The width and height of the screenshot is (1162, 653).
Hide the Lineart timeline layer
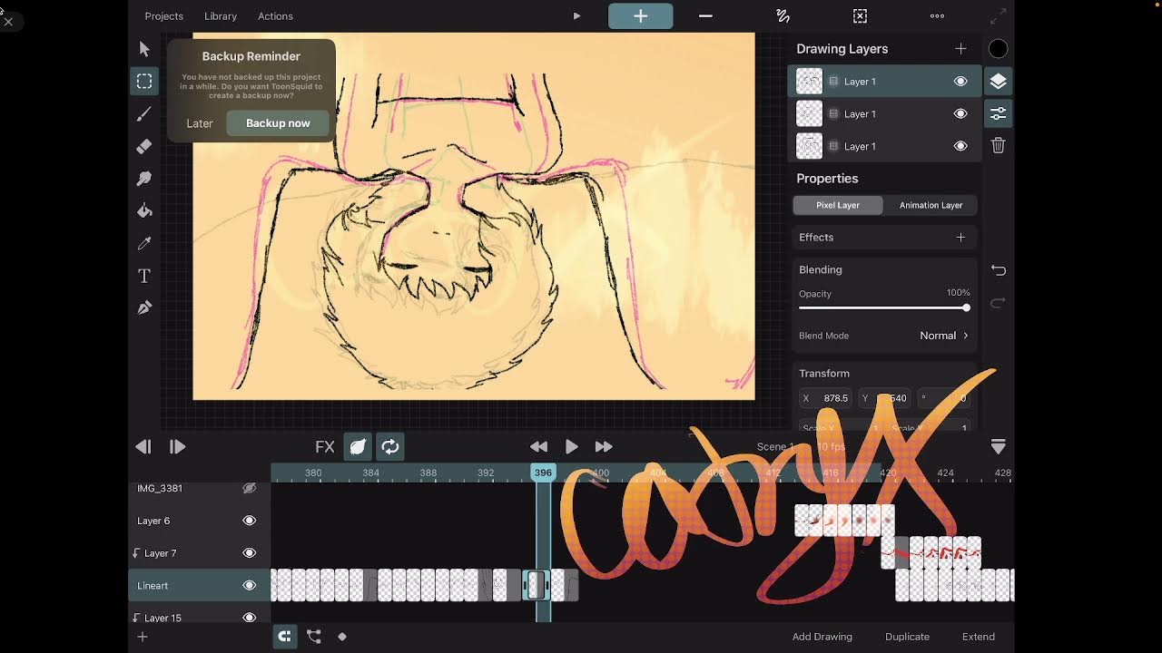249,586
